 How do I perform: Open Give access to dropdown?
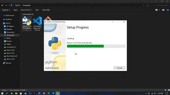pos(26,10)
